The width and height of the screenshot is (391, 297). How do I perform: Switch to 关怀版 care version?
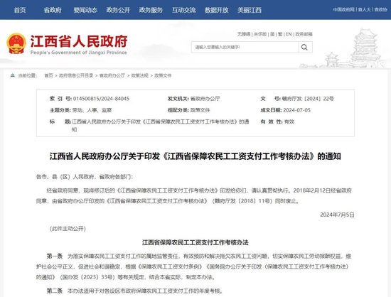260,34
